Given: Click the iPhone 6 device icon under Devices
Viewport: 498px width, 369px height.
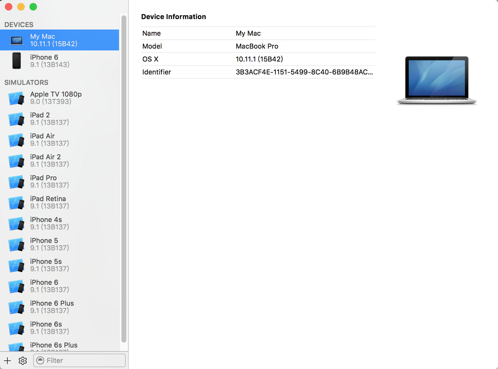Looking at the screenshot, I should pos(17,61).
